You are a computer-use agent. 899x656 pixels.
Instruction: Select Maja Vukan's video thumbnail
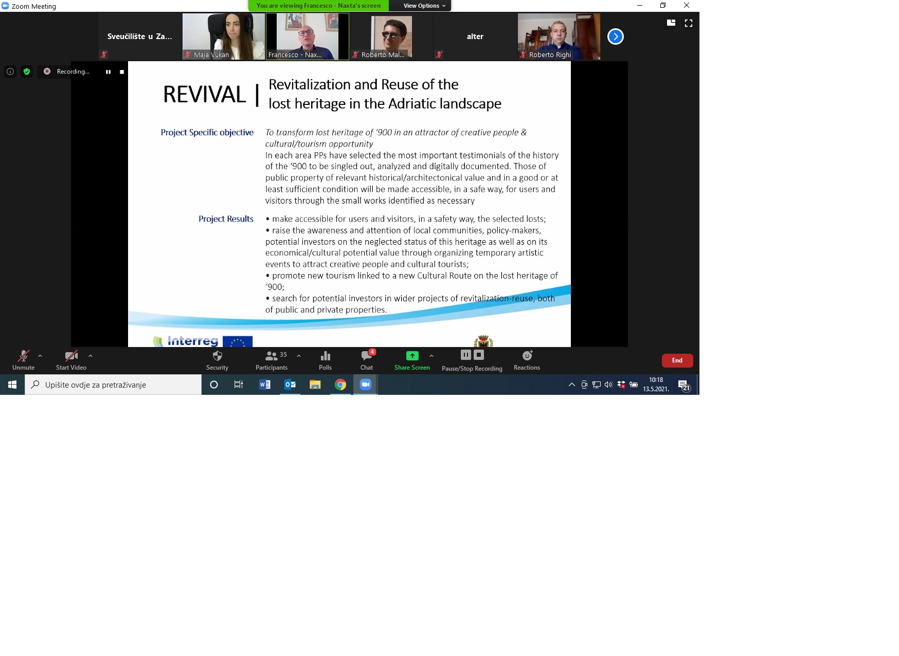[x=224, y=36]
